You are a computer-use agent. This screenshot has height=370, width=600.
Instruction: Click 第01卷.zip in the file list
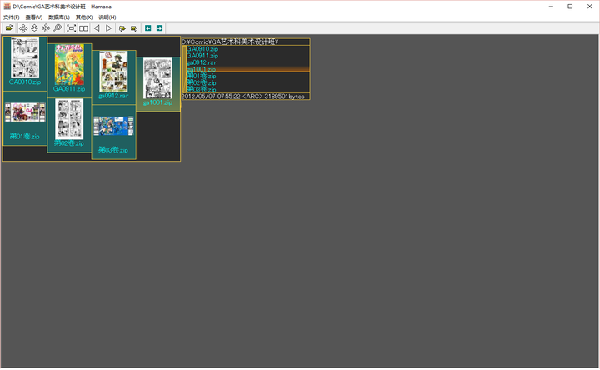[x=202, y=76]
